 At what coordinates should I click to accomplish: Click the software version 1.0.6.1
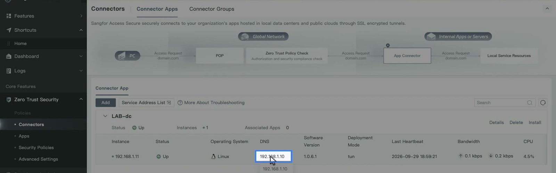pyautogui.click(x=310, y=156)
